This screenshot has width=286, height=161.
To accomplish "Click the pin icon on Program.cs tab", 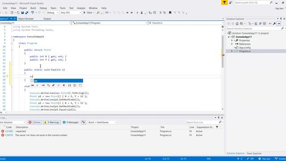I will click(x=11, y=19).
